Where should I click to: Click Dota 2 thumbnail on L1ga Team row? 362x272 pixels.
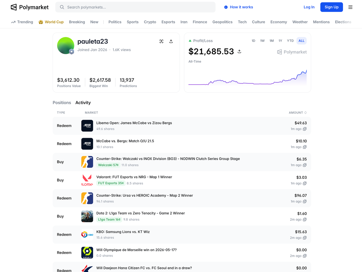click(x=87, y=216)
